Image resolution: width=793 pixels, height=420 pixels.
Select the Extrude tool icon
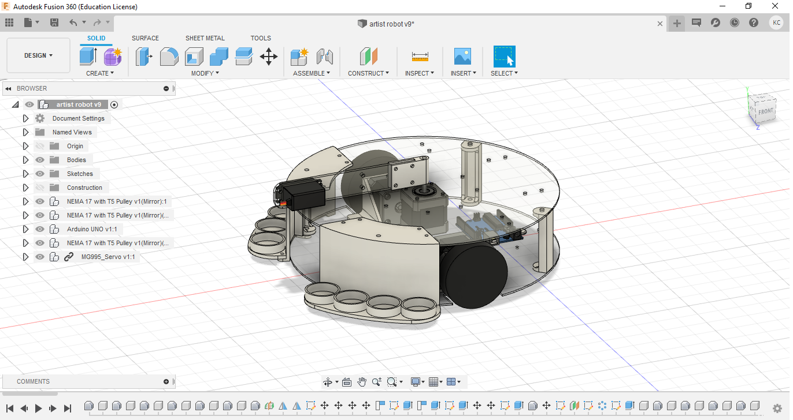point(88,57)
